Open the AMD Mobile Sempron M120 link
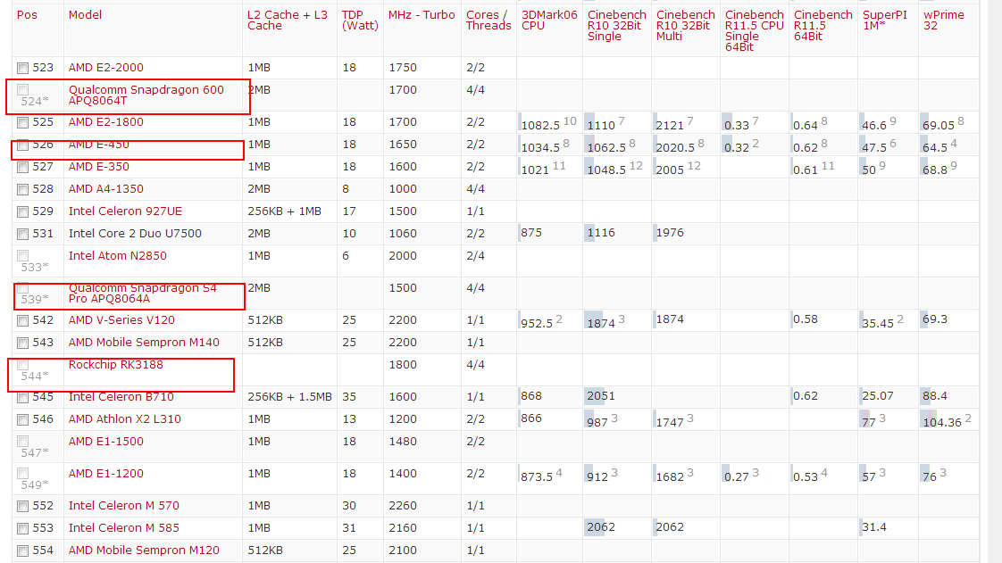The width and height of the screenshot is (1002, 563). 144,551
